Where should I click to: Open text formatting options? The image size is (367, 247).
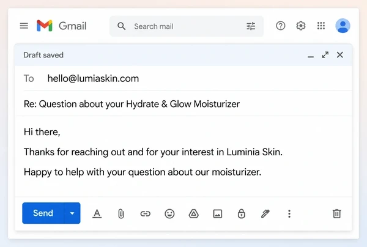pos(97,214)
